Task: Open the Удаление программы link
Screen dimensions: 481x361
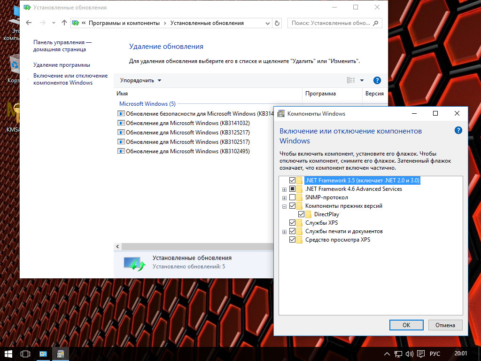Action: click(62, 65)
